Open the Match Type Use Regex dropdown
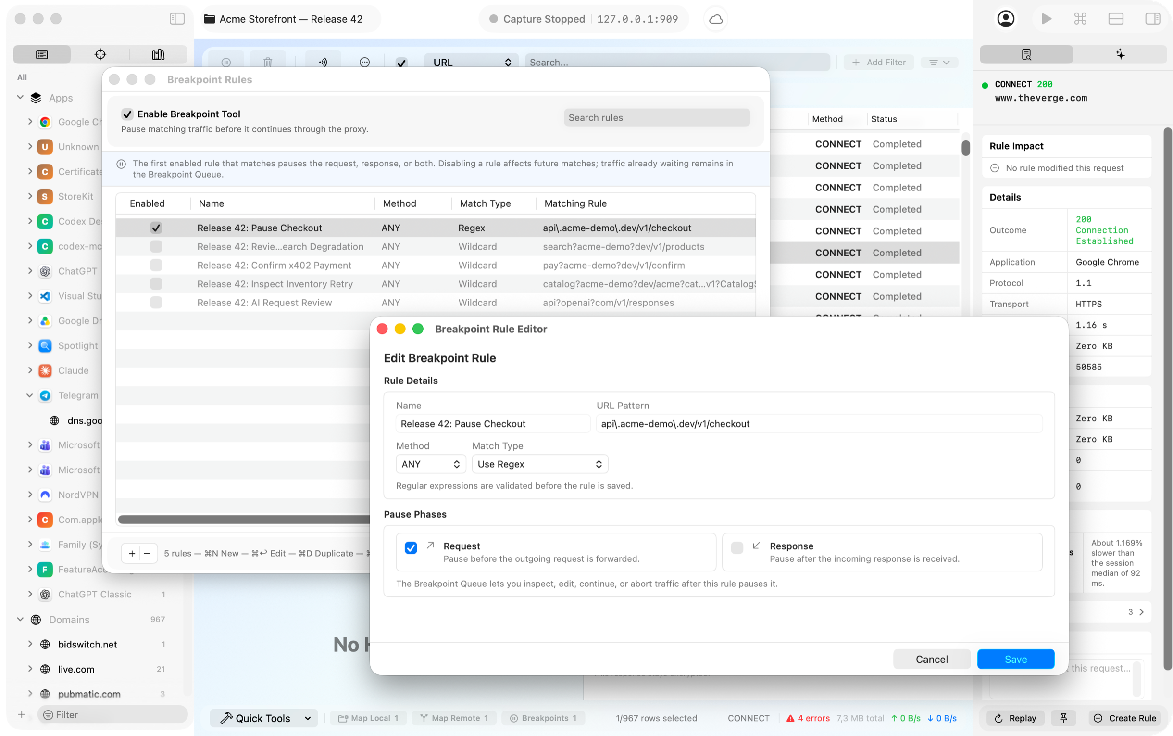 (x=540, y=464)
